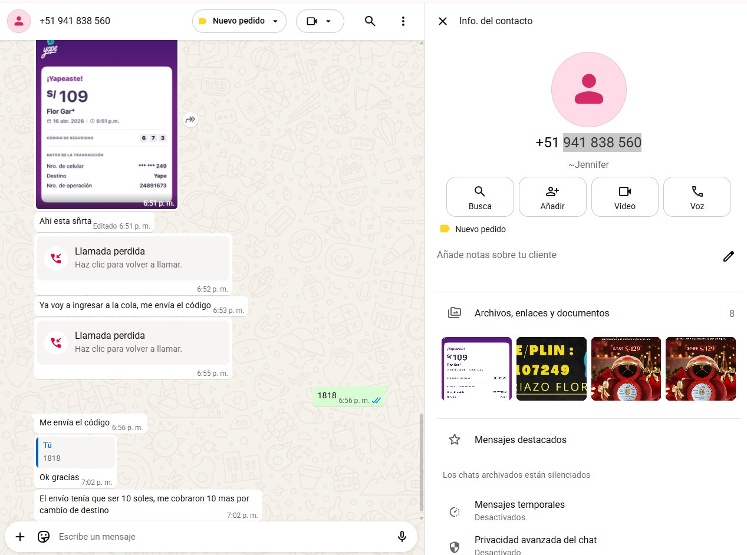
Task: Open Mensajes temporales setting
Action: pyautogui.click(x=519, y=510)
